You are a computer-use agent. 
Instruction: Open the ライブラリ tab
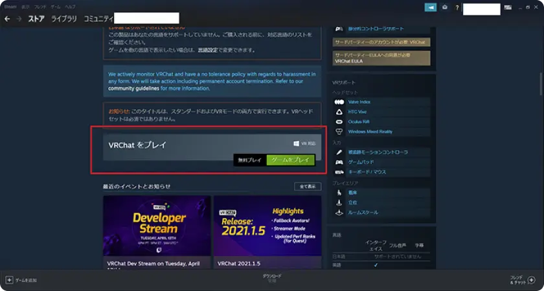pyautogui.click(x=64, y=19)
